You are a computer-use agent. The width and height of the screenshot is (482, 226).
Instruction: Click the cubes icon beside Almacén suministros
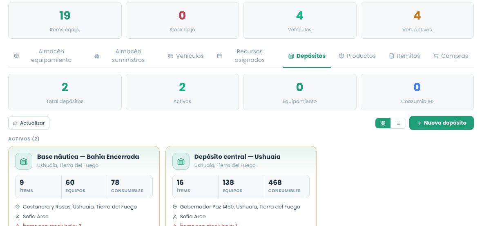coord(97,56)
